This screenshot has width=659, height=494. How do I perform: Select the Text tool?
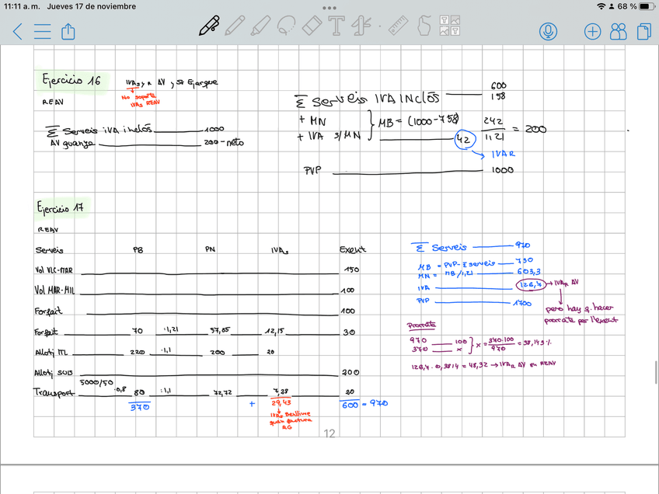coord(336,27)
